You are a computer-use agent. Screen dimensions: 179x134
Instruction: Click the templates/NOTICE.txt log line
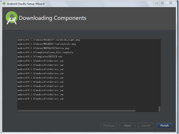click(40, 56)
